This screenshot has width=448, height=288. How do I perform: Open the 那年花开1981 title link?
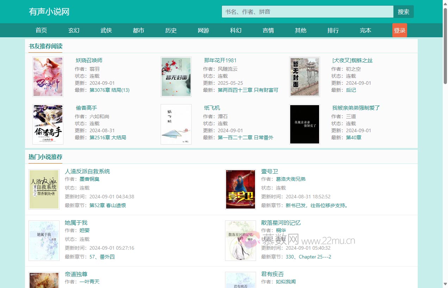point(220,60)
